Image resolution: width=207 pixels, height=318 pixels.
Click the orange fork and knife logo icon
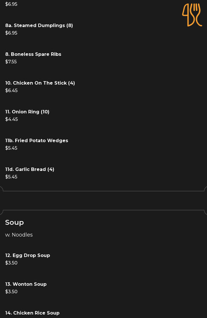tap(192, 15)
